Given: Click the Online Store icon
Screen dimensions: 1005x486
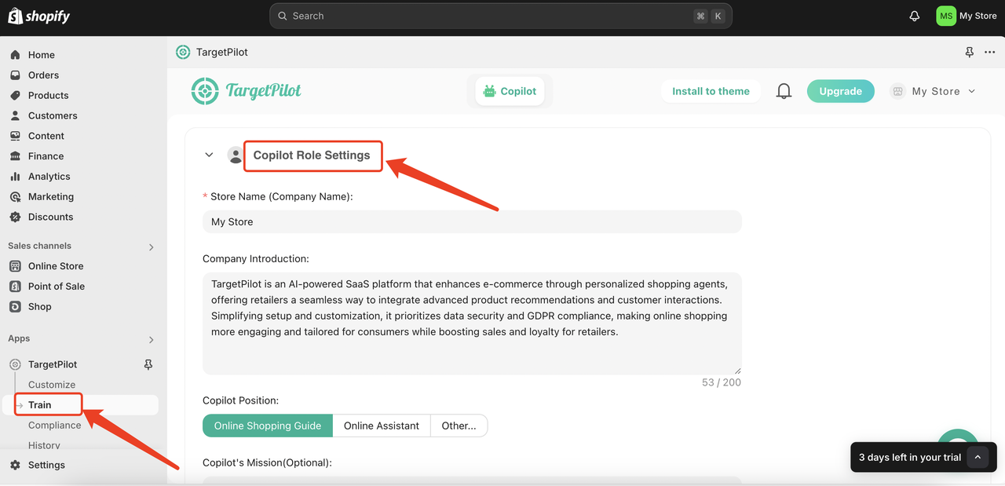Looking at the screenshot, I should 15,266.
